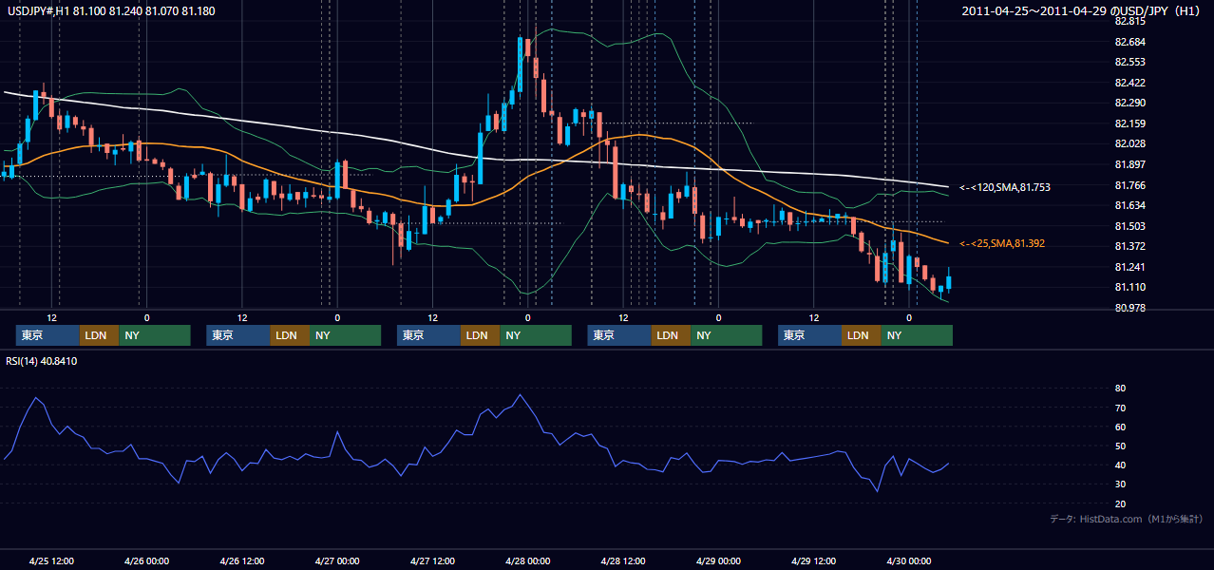This screenshot has height=570, width=1214.
Task: Click price axis value 81.766
Action: 1130,185
